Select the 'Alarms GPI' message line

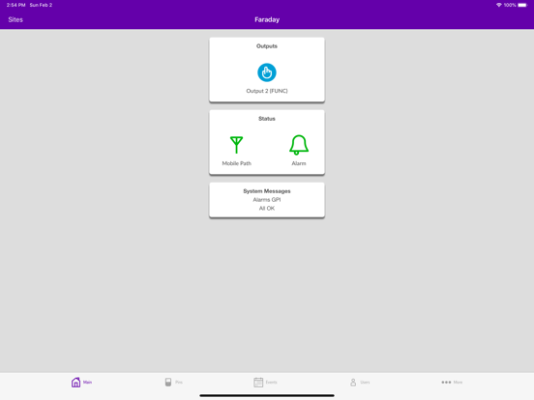click(x=267, y=200)
